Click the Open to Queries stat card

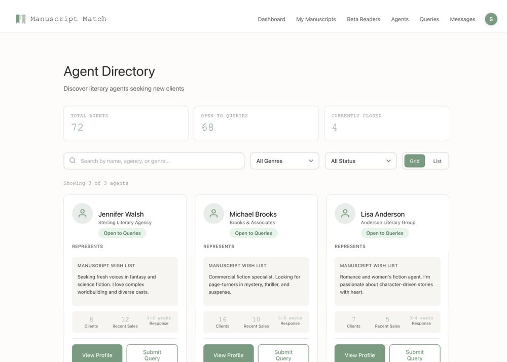click(256, 124)
